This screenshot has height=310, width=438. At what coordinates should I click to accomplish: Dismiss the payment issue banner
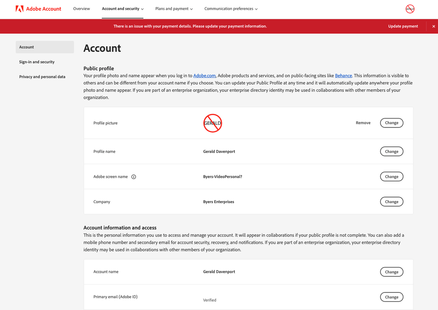pos(434,26)
